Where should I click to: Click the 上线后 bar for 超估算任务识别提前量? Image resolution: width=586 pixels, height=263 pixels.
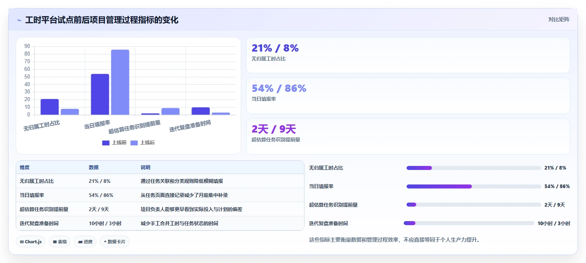point(171,112)
